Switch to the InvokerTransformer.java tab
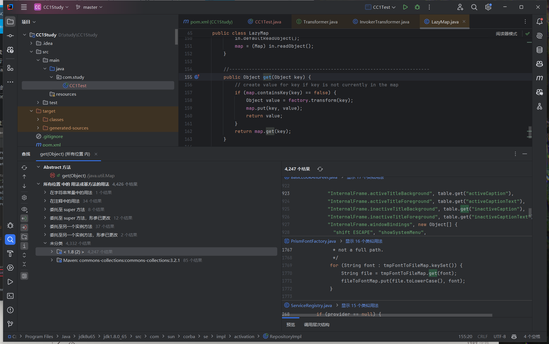The height and width of the screenshot is (344, 549). pos(381,22)
